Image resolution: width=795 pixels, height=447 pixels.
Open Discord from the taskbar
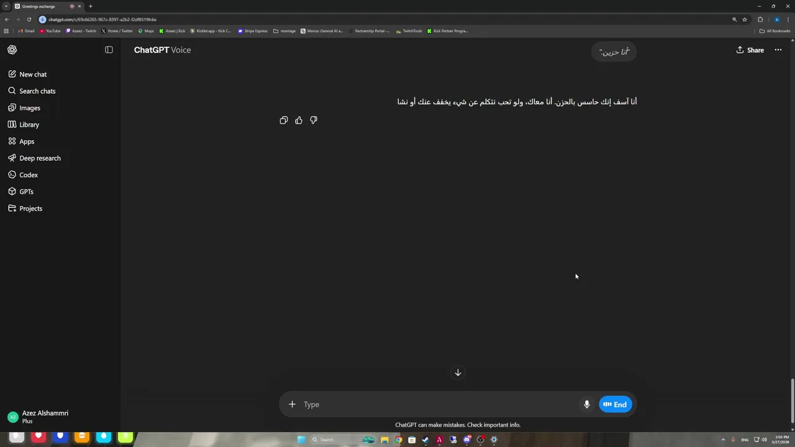466,440
